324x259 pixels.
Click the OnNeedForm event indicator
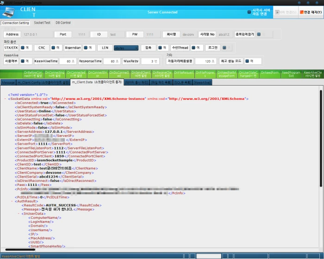(x=270, y=74)
